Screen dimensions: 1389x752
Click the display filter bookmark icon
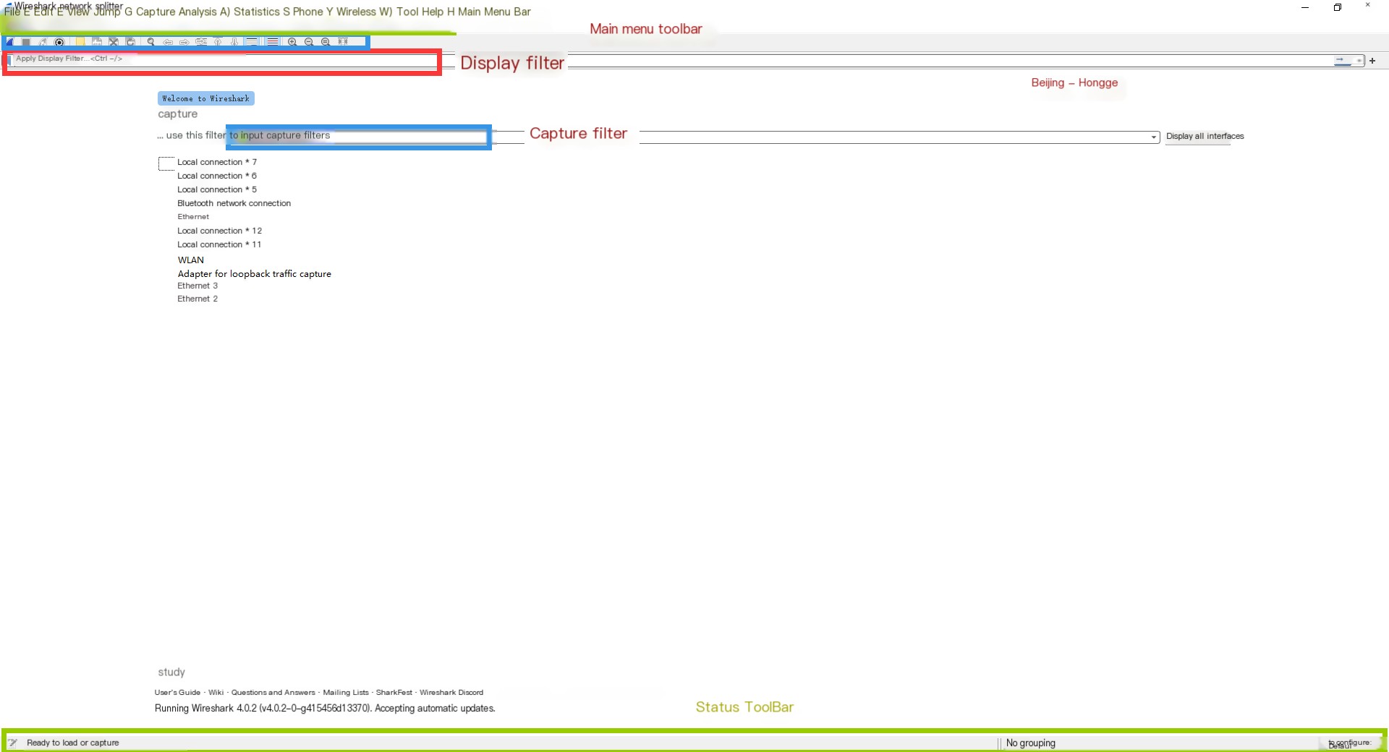(x=9, y=59)
